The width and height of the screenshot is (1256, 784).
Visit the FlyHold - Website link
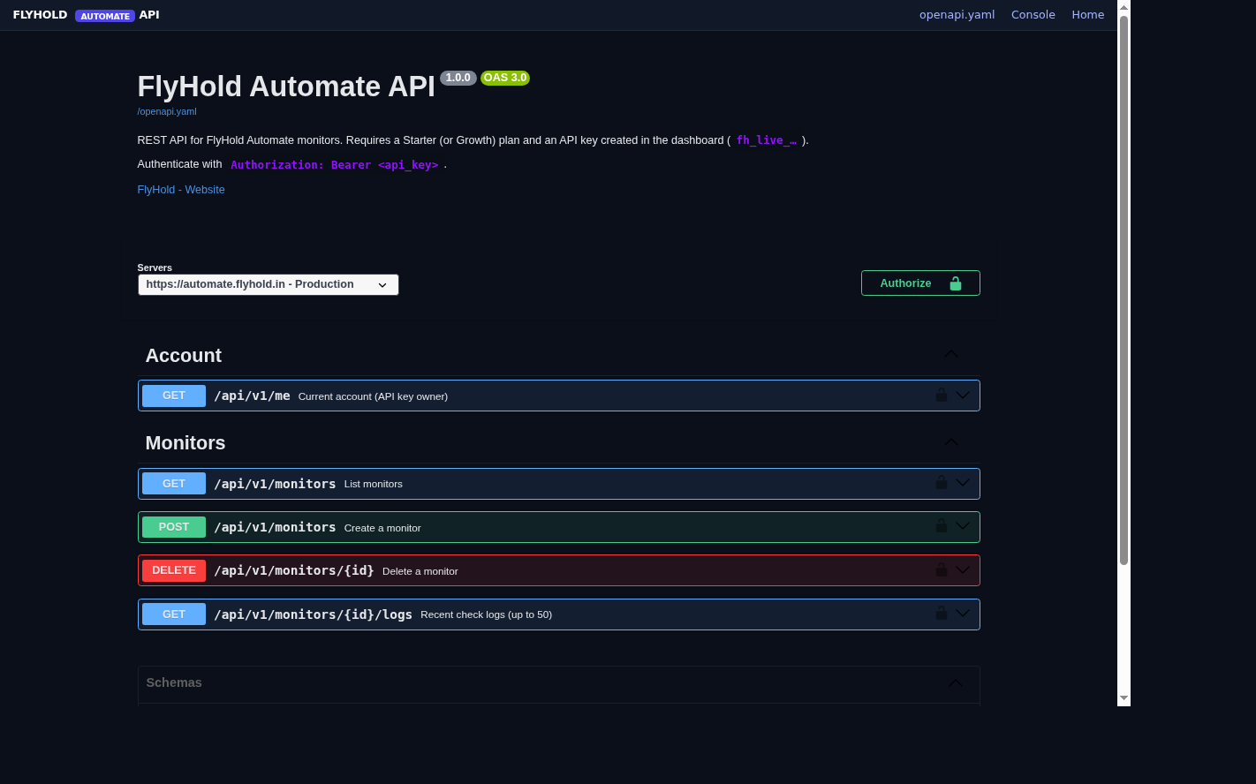pos(181,190)
